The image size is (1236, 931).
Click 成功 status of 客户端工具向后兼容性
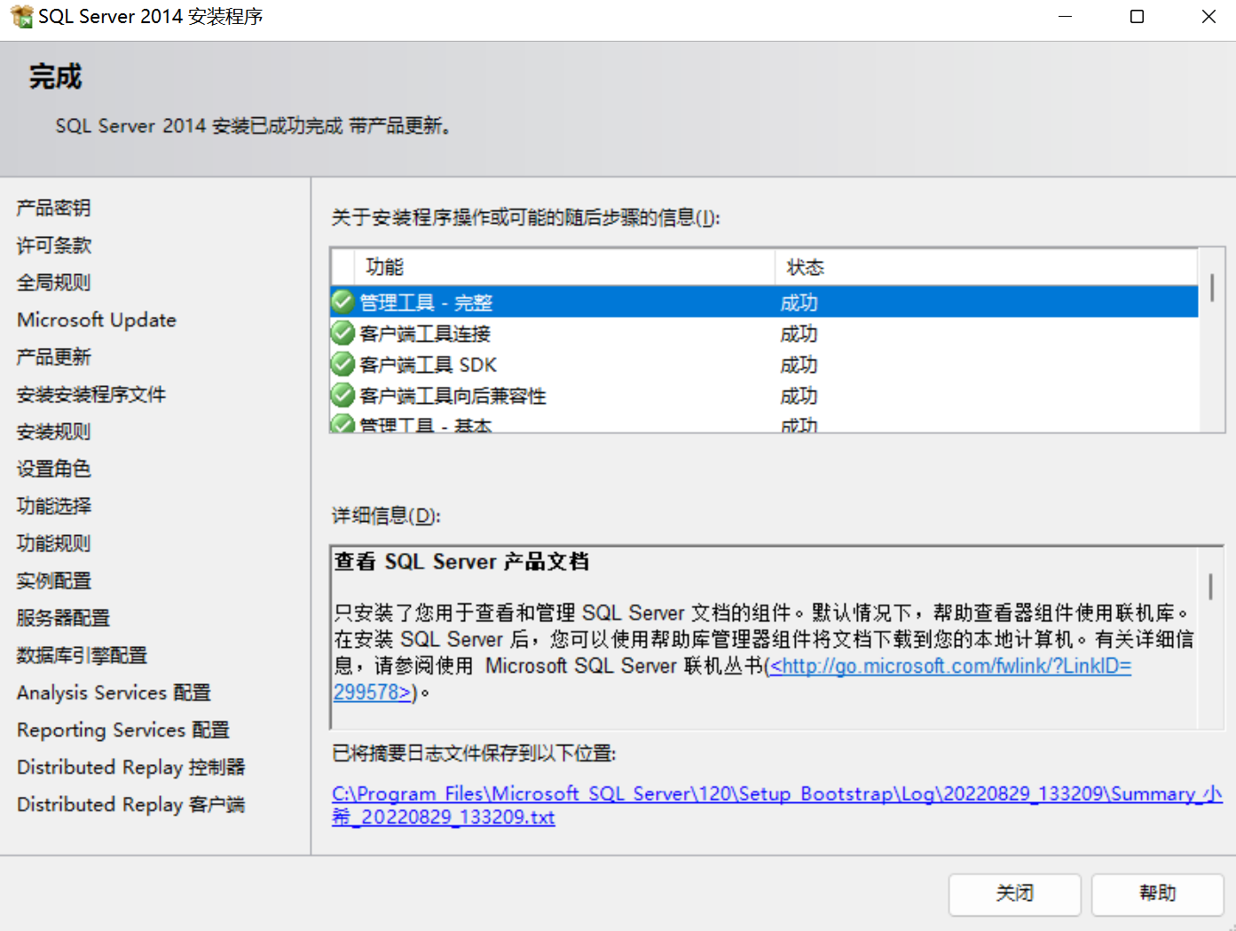[x=799, y=396]
